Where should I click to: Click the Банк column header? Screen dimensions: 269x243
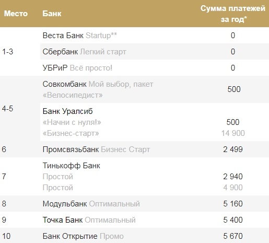(x=52, y=14)
